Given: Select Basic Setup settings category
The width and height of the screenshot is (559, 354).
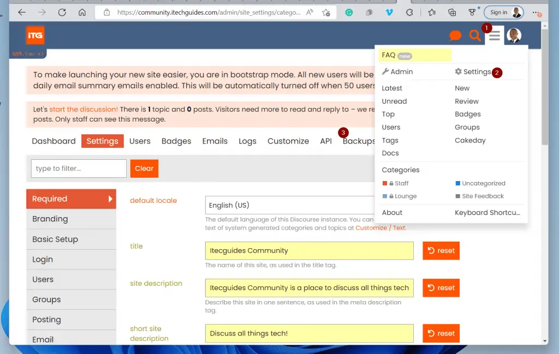Looking at the screenshot, I should [x=72, y=239].
